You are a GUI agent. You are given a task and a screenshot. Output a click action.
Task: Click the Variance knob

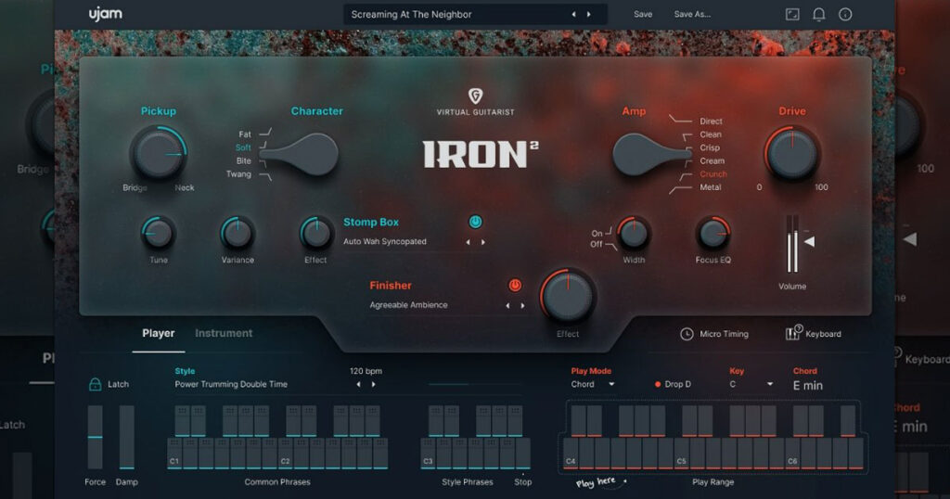pyautogui.click(x=237, y=233)
